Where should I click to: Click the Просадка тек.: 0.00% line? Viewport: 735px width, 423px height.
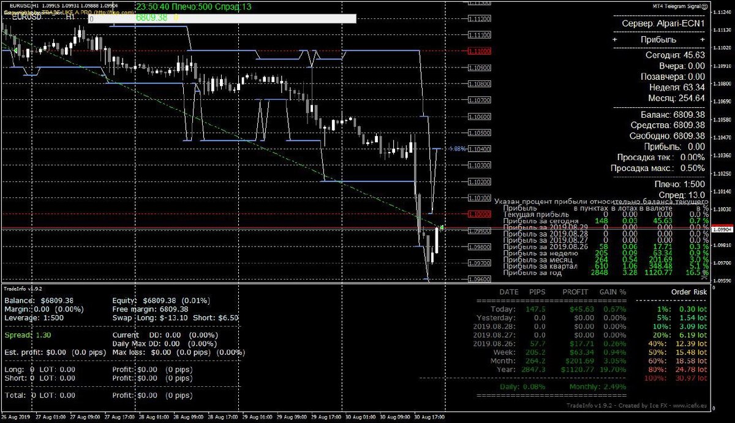[x=660, y=157]
